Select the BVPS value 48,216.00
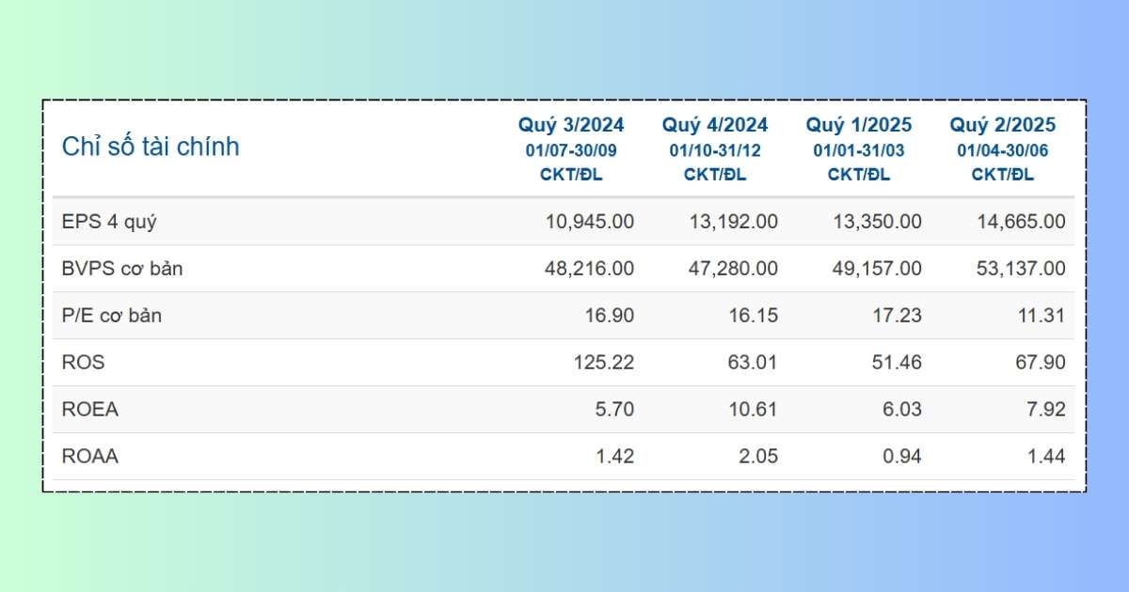Viewport: 1129px width, 592px height. pyautogui.click(x=590, y=269)
